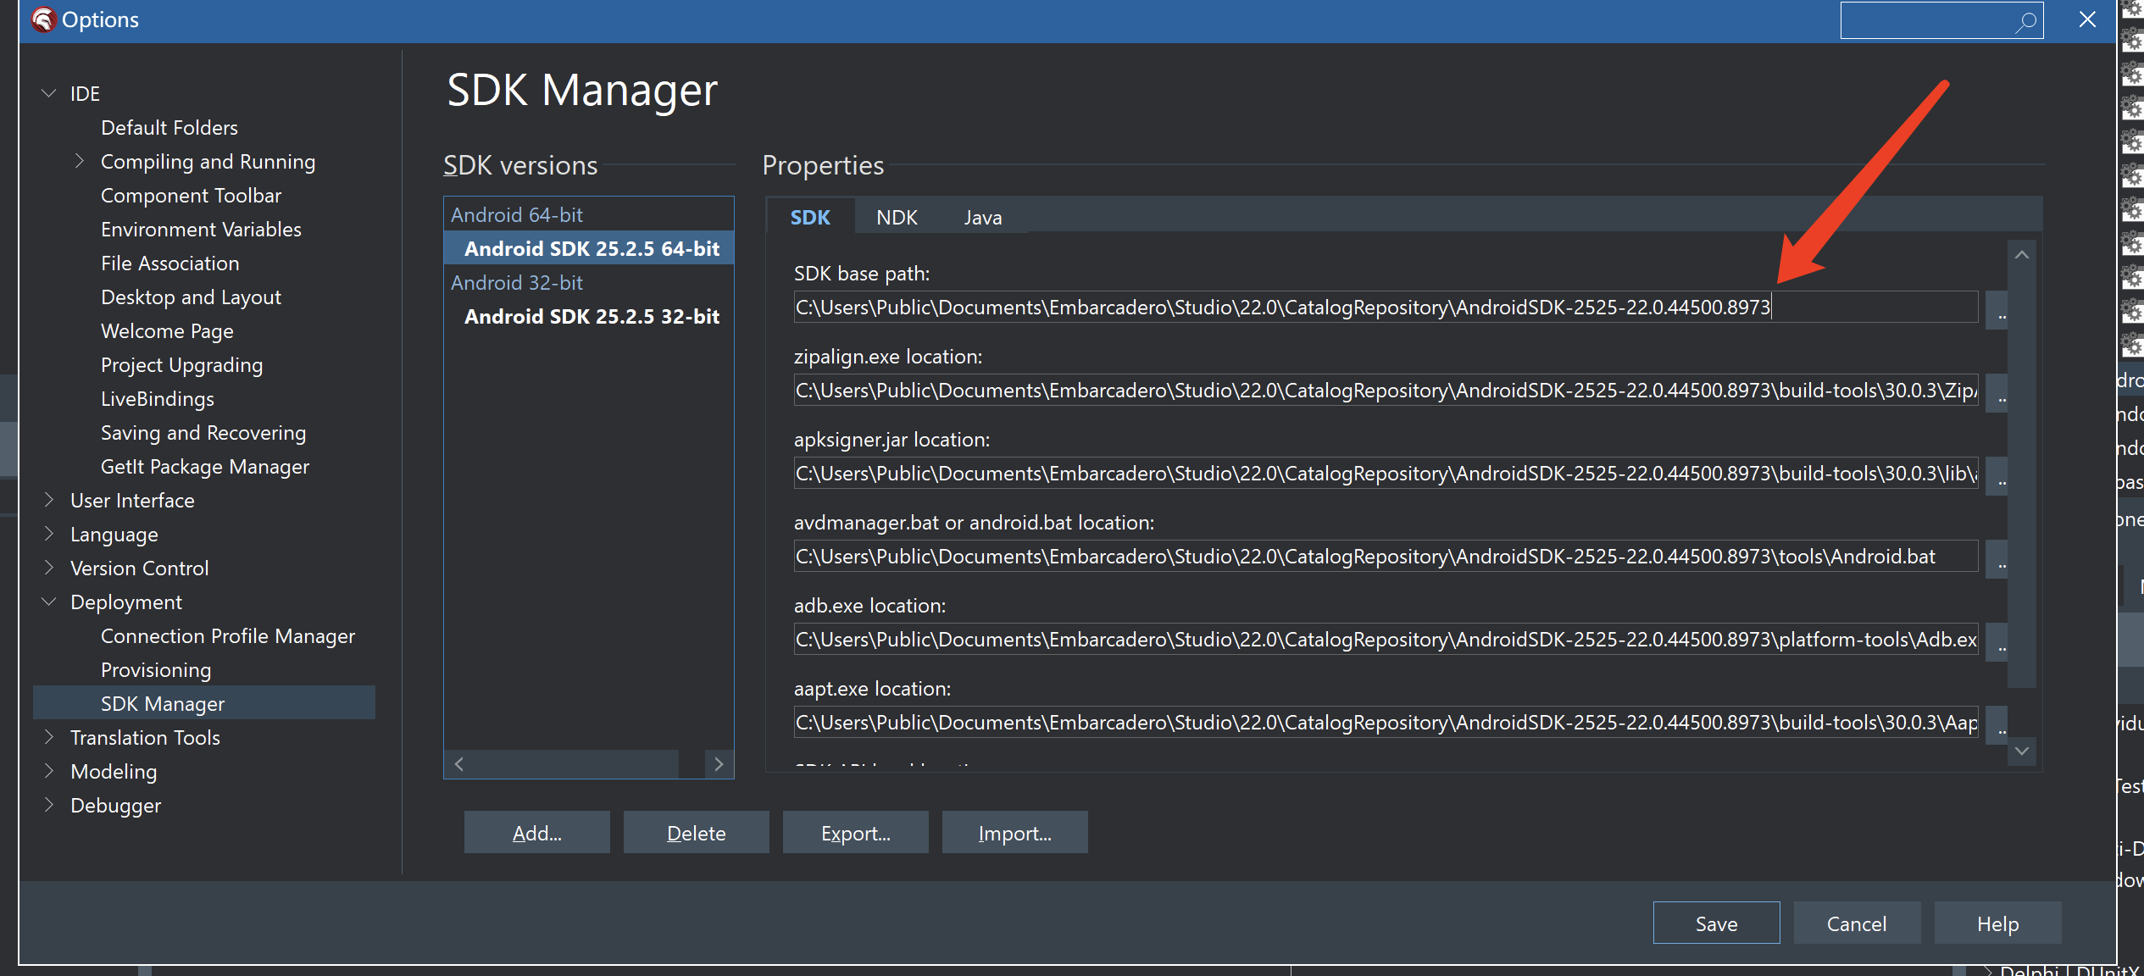Close the Options dialog

tap(2087, 19)
